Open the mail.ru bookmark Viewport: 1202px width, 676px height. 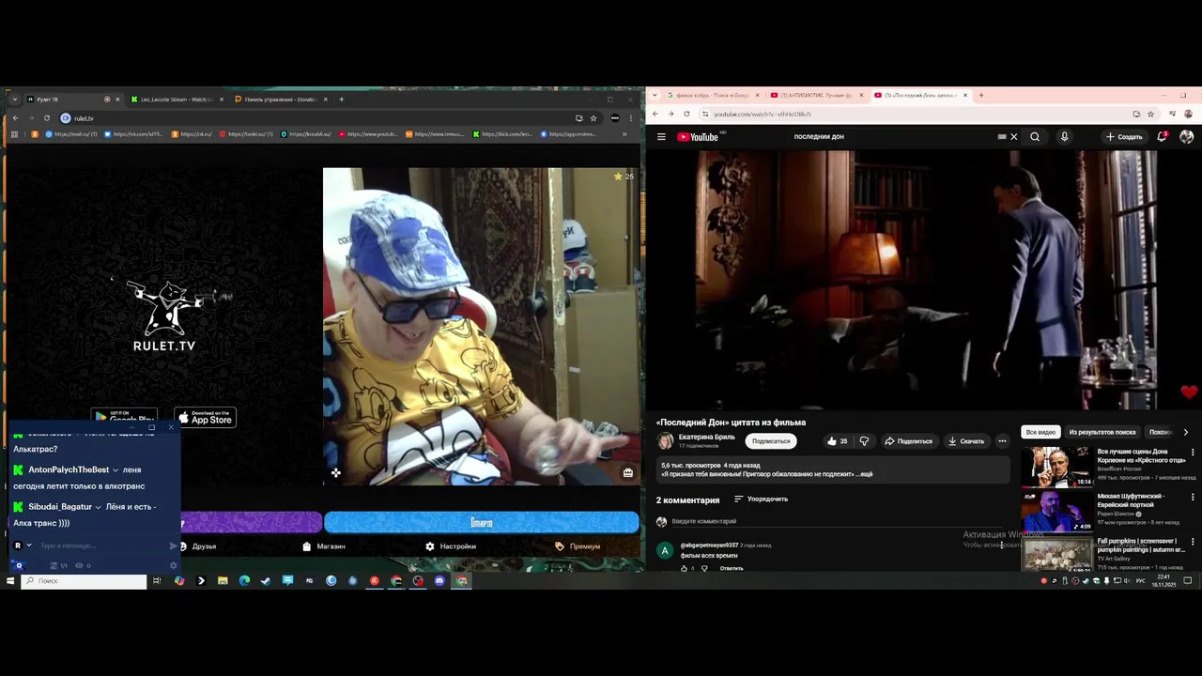(x=72, y=134)
